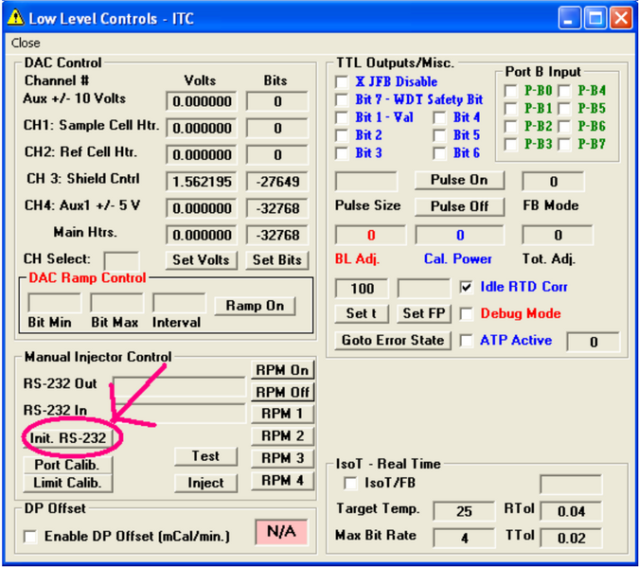This screenshot has width=639, height=567.
Task: Click the Bit Min input field
Action: click(55, 303)
